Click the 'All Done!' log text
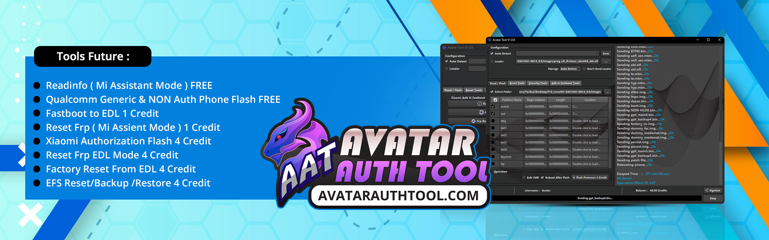This screenshot has width=769, height=240. click(x=624, y=178)
